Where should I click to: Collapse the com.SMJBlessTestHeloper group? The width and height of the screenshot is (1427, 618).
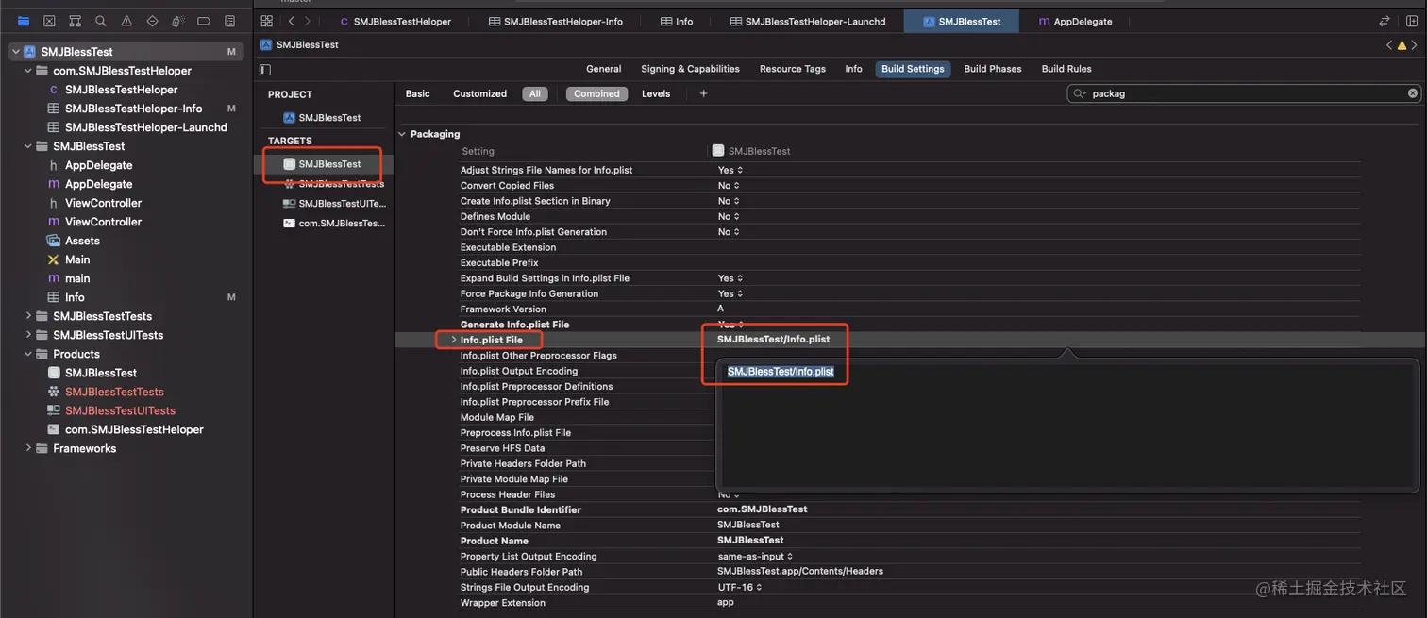[x=28, y=71]
